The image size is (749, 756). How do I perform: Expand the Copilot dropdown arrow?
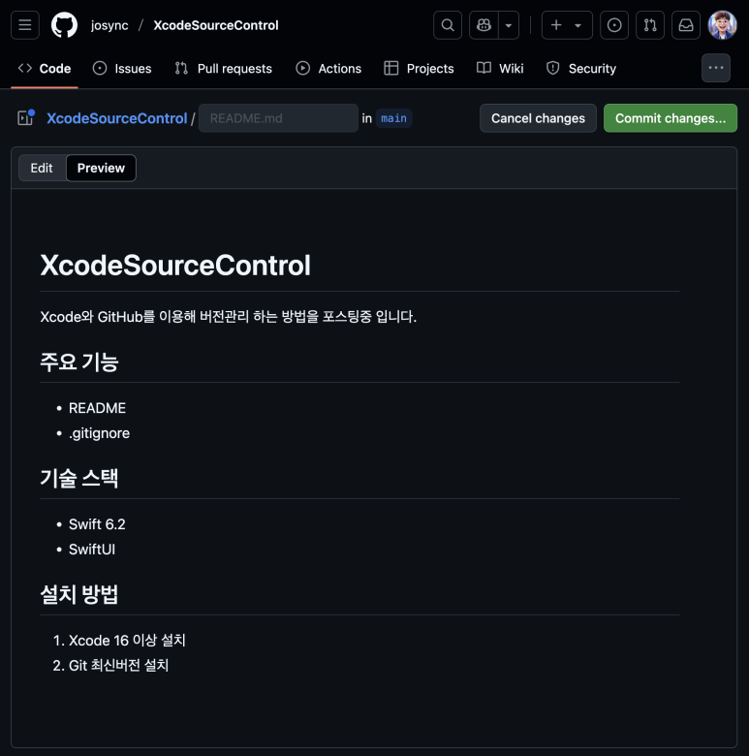(509, 25)
